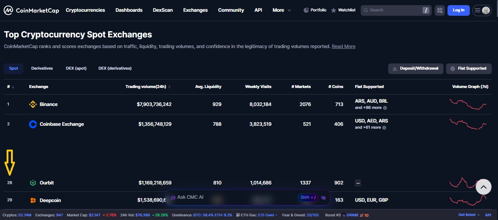Open API in the top menu
Viewport: 498px width, 220px height.
(x=258, y=10)
